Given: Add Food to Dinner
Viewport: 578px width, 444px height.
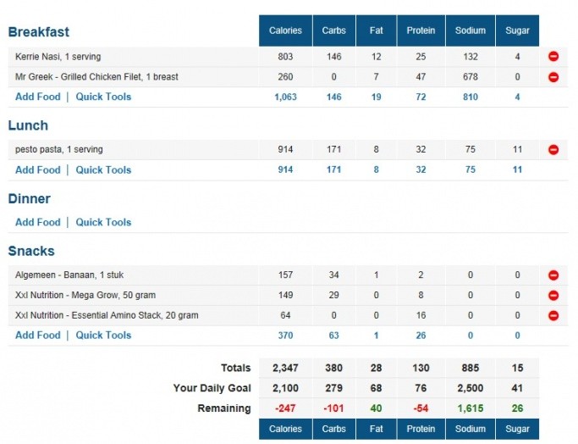Looking at the screenshot, I should [x=38, y=222].
